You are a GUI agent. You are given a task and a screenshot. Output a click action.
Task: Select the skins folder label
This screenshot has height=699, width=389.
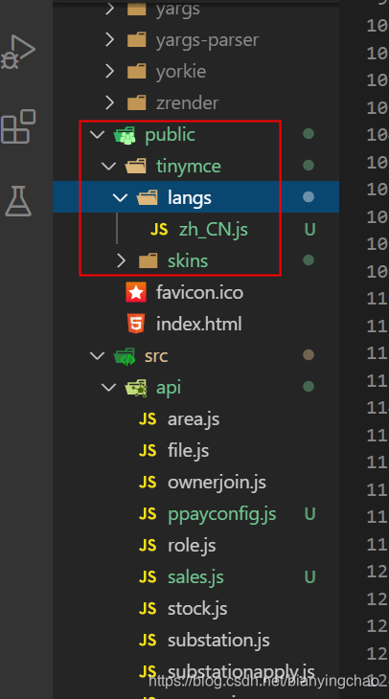(188, 260)
